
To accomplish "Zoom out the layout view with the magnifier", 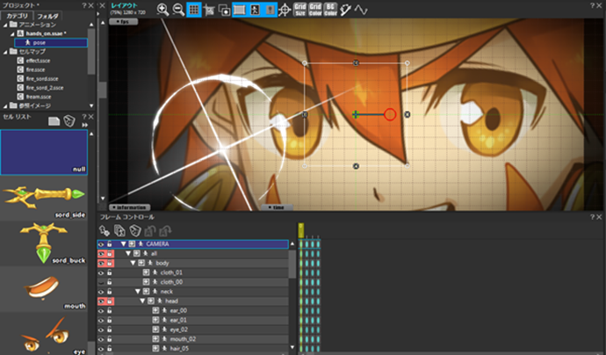I will pos(178,10).
